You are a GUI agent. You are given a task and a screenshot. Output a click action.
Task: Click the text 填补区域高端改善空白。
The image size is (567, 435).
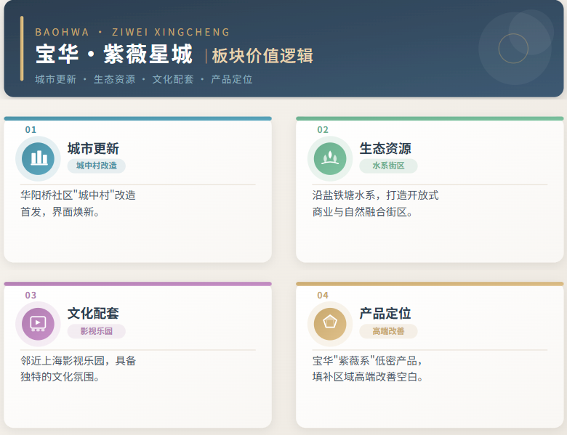pyautogui.click(x=368, y=377)
